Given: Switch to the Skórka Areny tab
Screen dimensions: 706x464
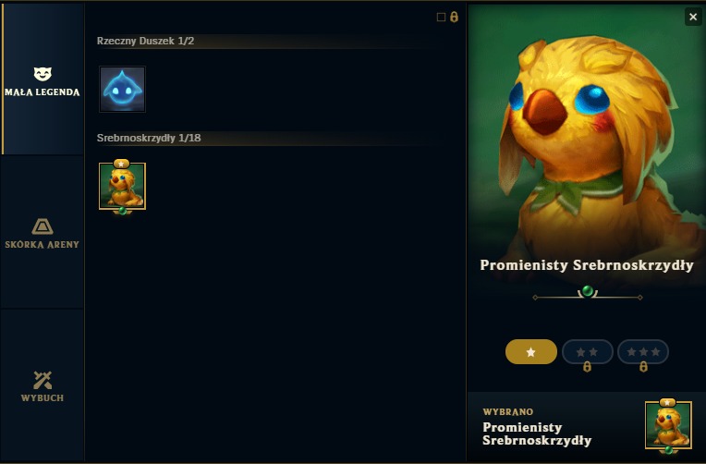Looking at the screenshot, I should click(43, 233).
